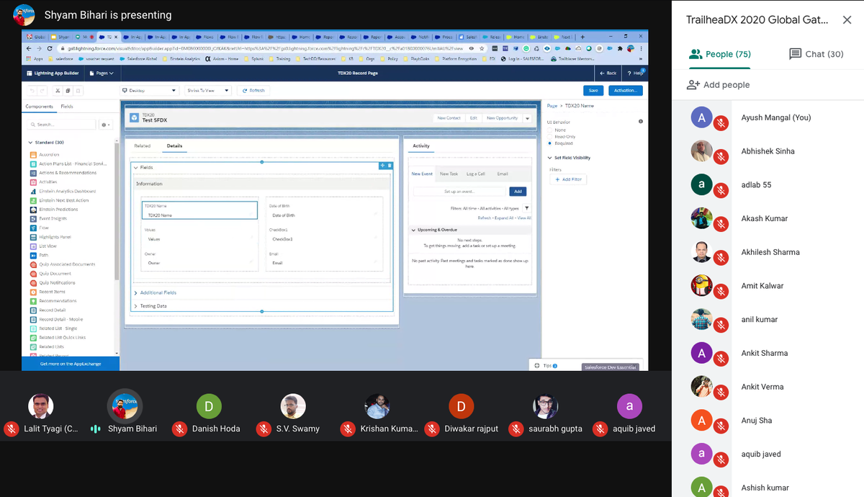Click saurabh gupta's video tile avatar
Viewport: 864px width, 497px height.
point(545,406)
